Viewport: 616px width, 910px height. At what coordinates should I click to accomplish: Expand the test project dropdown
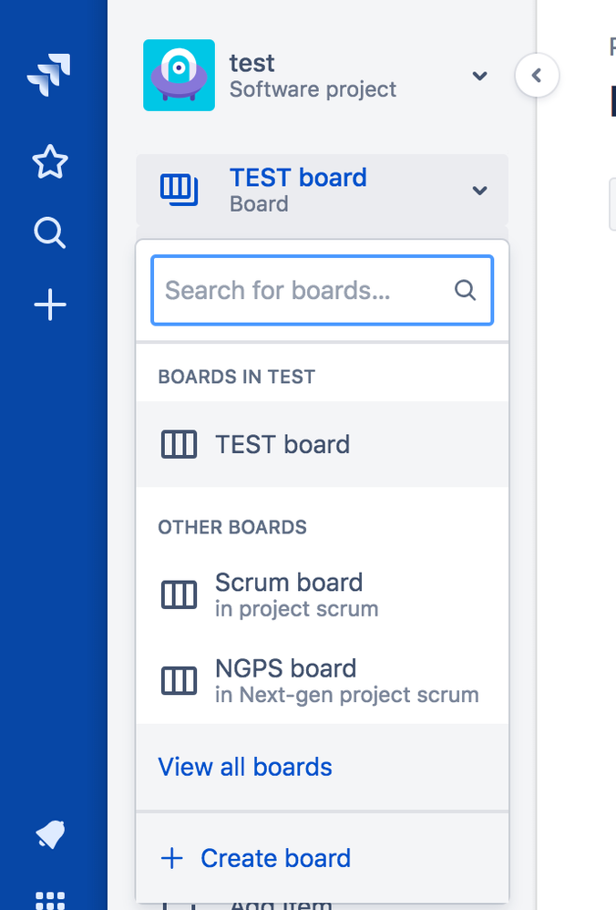(x=480, y=77)
